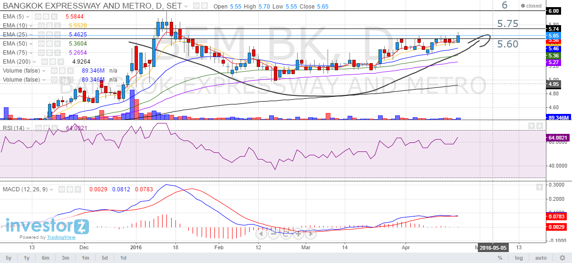Select the 3m time range
This screenshot has height=263, width=572.
tap(66, 258)
